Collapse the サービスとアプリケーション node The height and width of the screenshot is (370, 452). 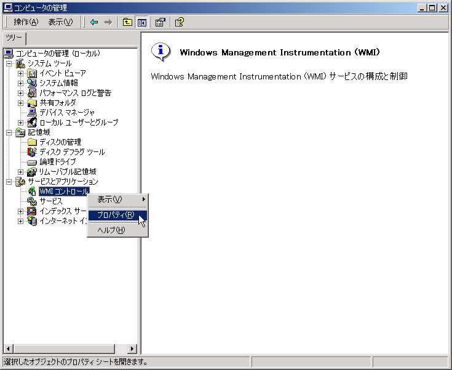tap(9, 182)
